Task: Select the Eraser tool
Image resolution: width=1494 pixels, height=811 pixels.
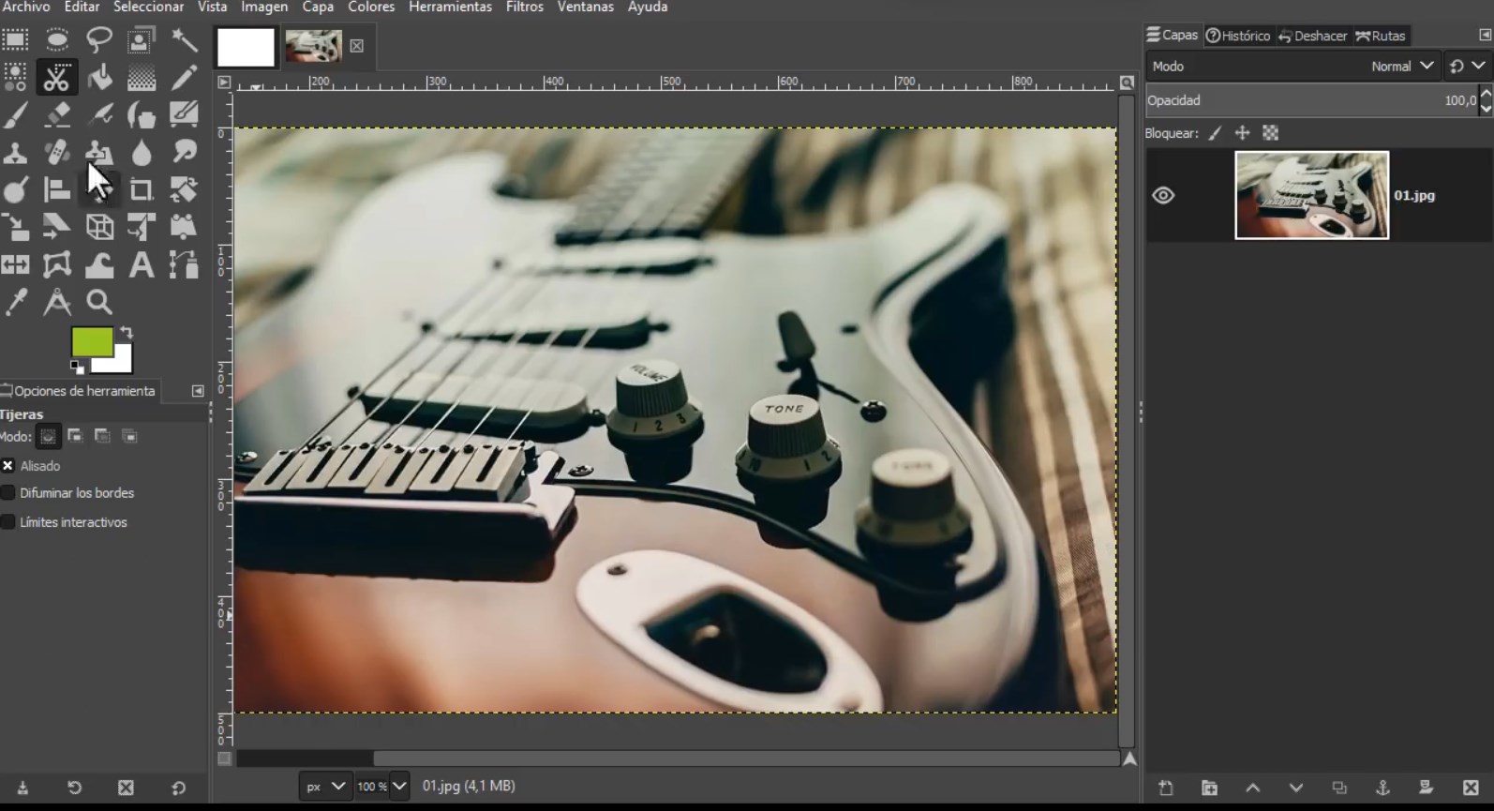Action: point(57,114)
